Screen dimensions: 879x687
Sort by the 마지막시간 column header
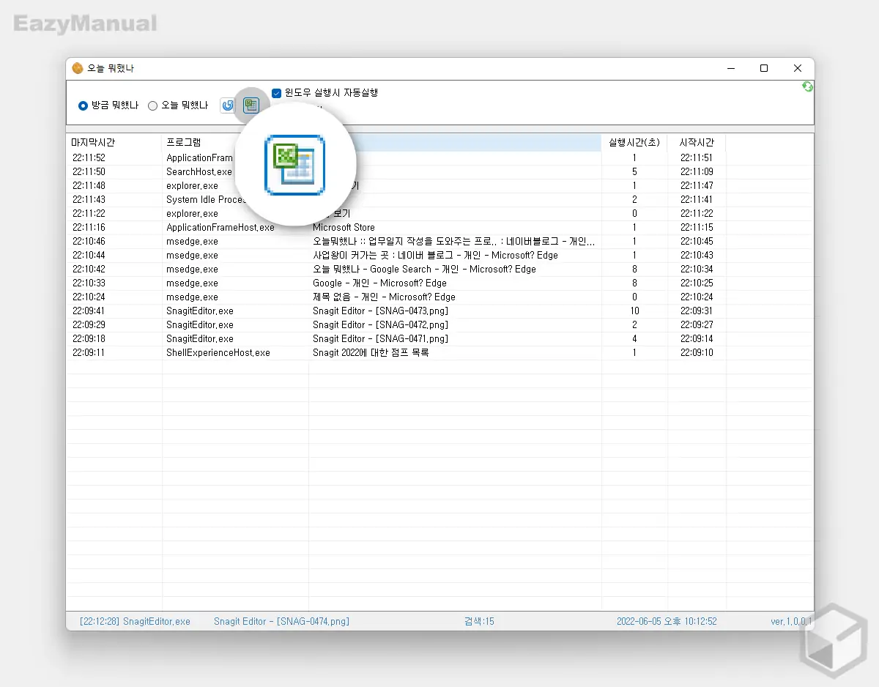[93, 142]
